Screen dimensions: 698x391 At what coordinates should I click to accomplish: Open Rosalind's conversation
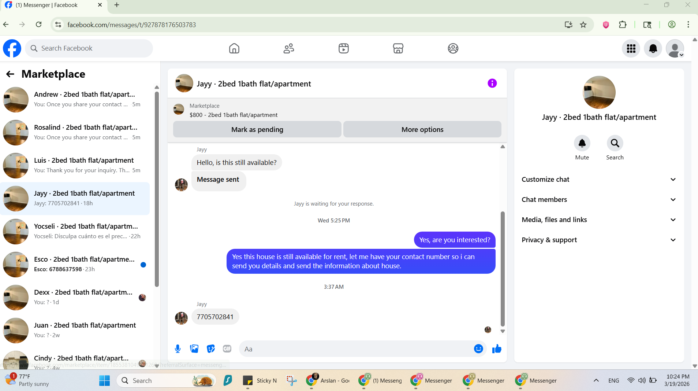pos(75,133)
